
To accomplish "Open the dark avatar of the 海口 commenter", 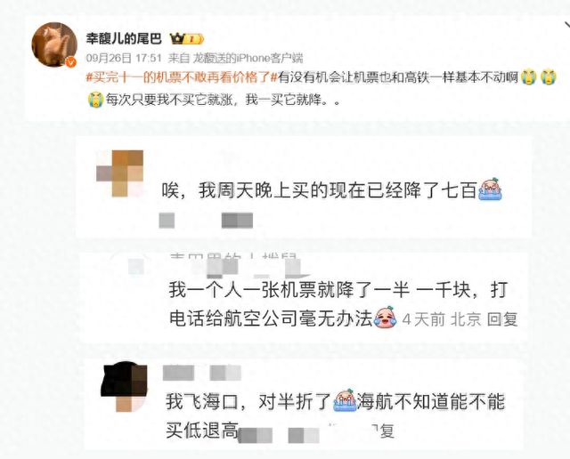I will click(125, 387).
